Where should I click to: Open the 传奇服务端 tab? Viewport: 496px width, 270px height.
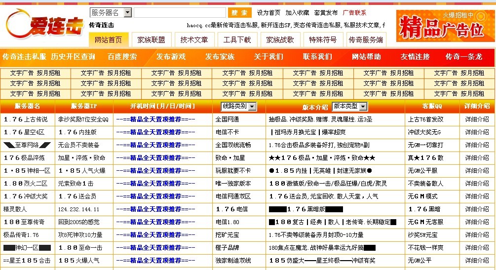coord(366,40)
